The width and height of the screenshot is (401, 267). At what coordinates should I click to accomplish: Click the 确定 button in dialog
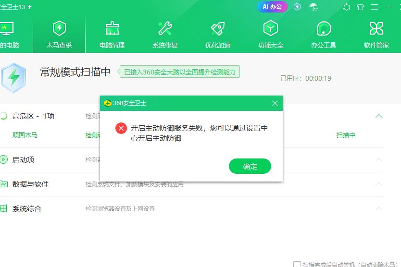tap(250, 166)
